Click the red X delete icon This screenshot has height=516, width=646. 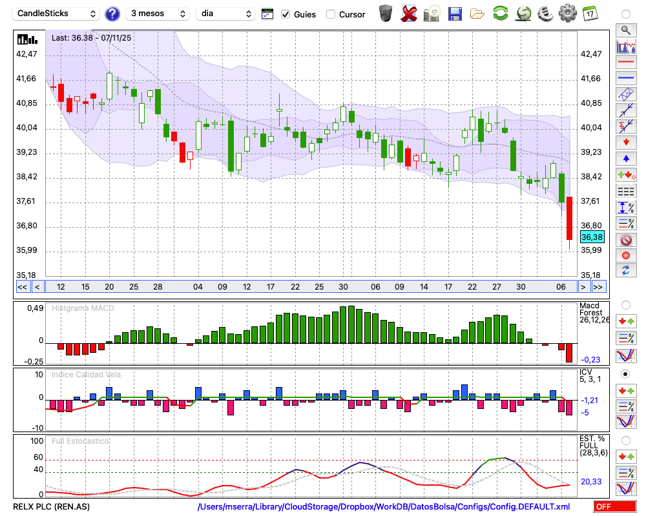click(x=408, y=14)
